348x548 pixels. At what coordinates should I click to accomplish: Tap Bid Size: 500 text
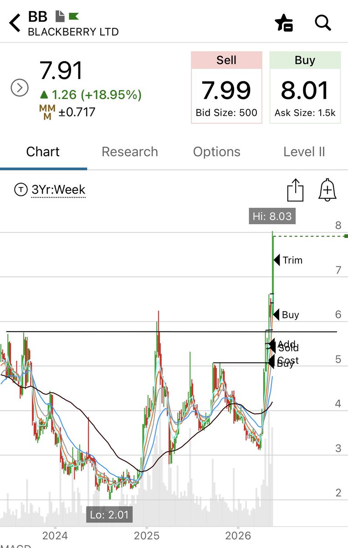tap(226, 112)
